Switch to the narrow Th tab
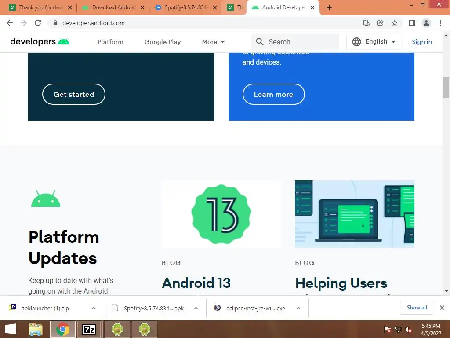This screenshot has width=450, height=338. click(x=235, y=7)
